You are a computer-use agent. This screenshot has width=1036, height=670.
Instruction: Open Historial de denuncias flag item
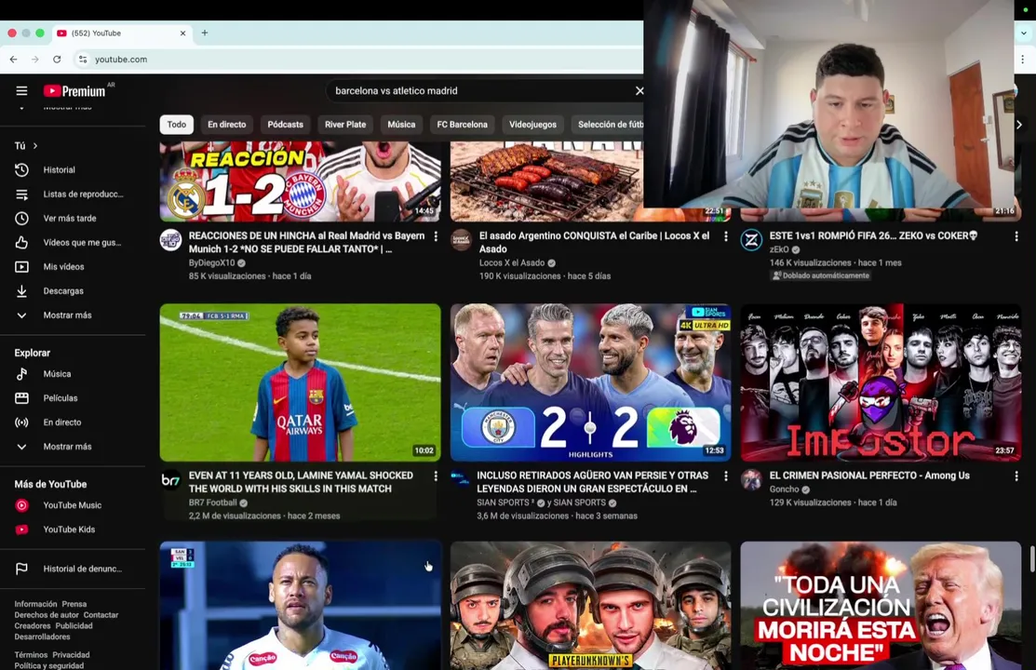(73, 569)
